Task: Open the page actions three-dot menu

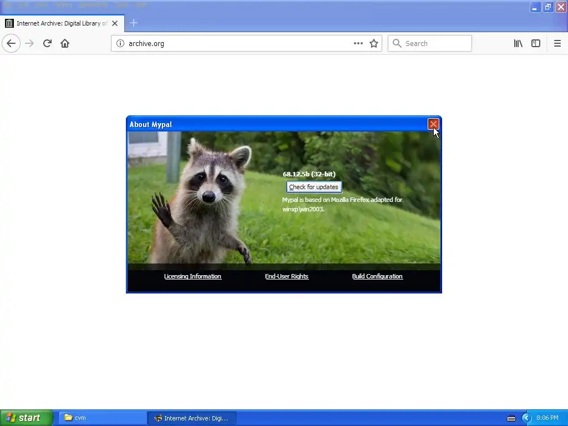Action: click(x=358, y=43)
